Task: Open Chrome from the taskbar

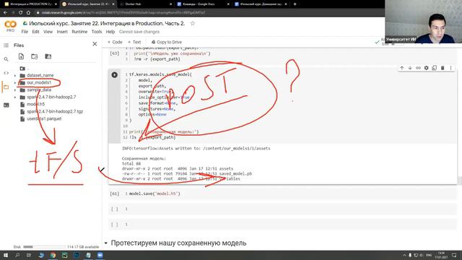Action: (x=53, y=255)
